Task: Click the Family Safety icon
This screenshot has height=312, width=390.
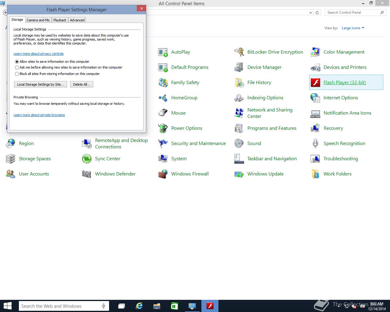Action: 163,83
